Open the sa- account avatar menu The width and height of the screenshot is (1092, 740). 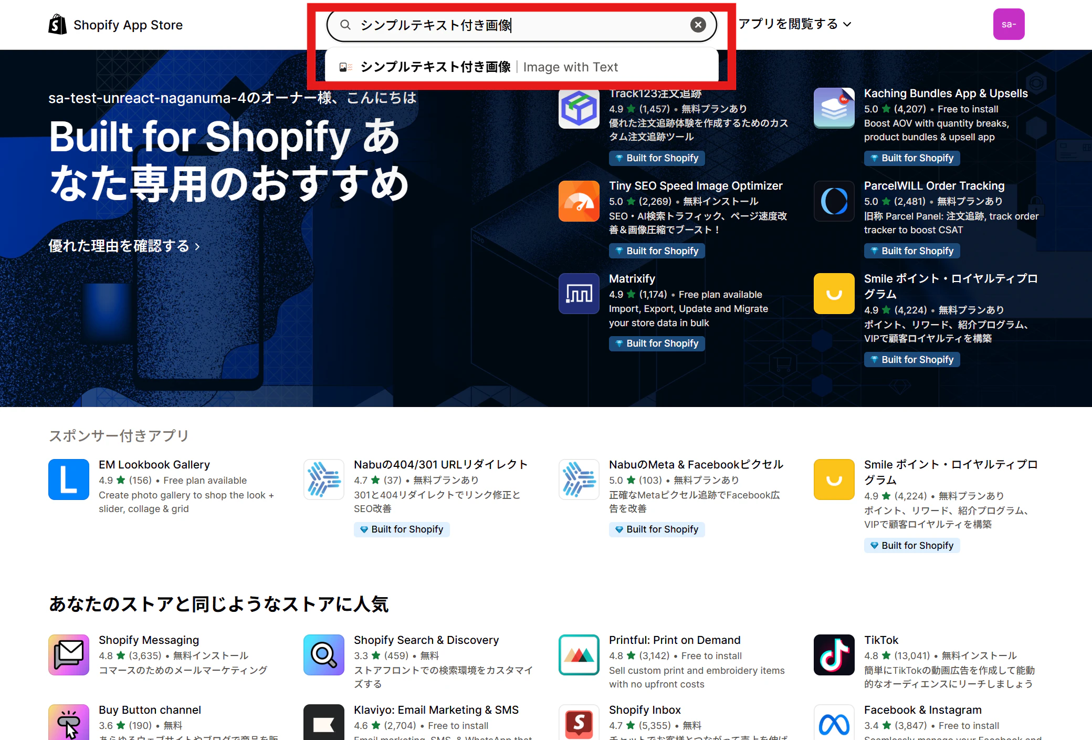[x=1009, y=24]
